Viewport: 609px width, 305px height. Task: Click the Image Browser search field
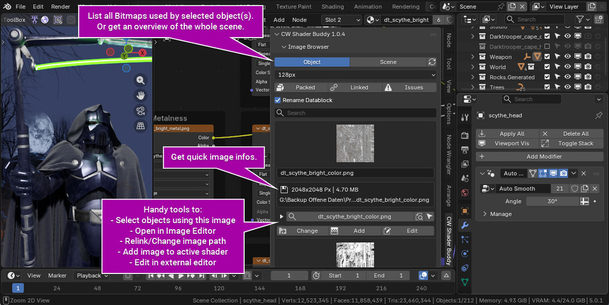click(355, 113)
